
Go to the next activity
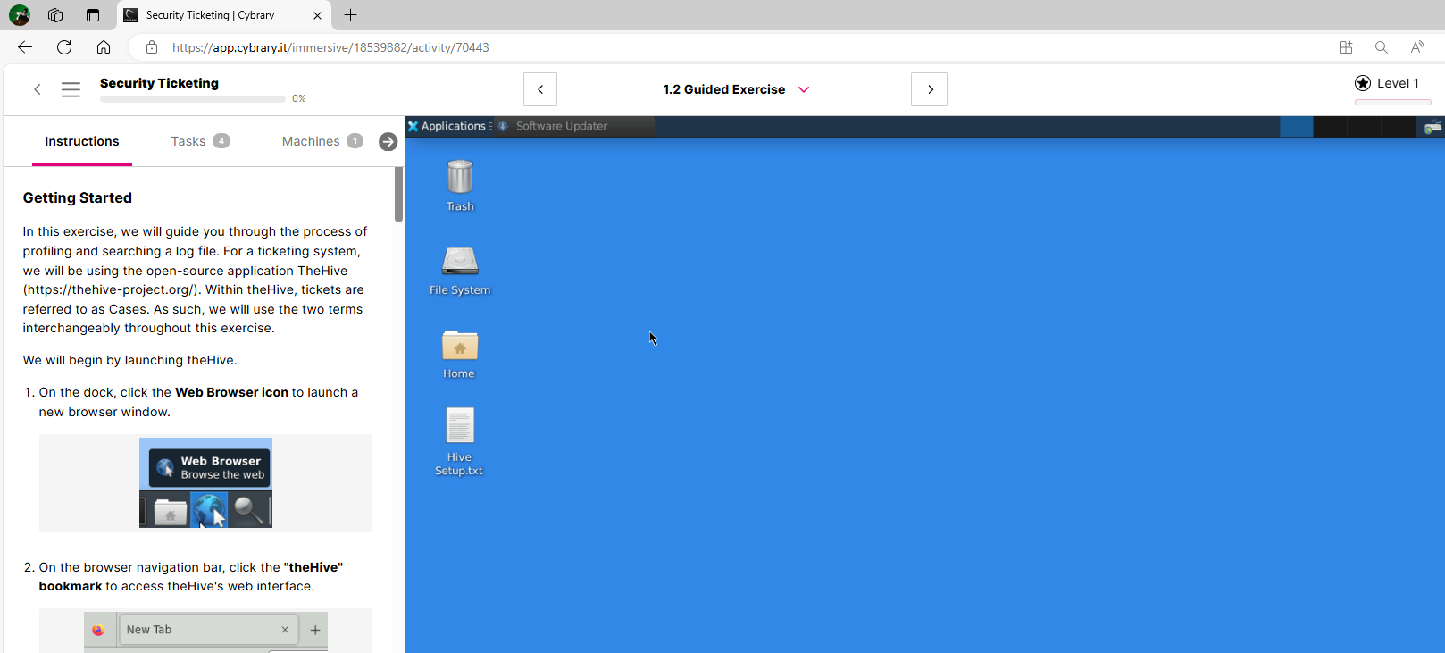(929, 89)
